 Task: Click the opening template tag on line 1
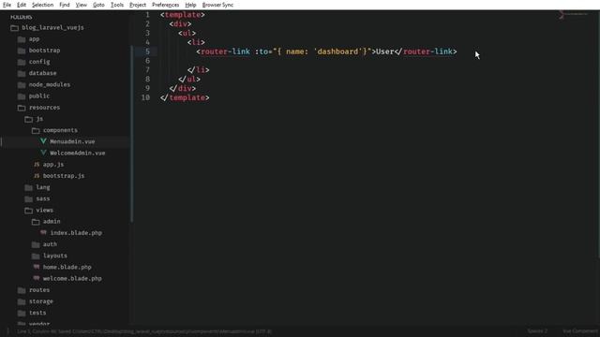pyautogui.click(x=183, y=15)
